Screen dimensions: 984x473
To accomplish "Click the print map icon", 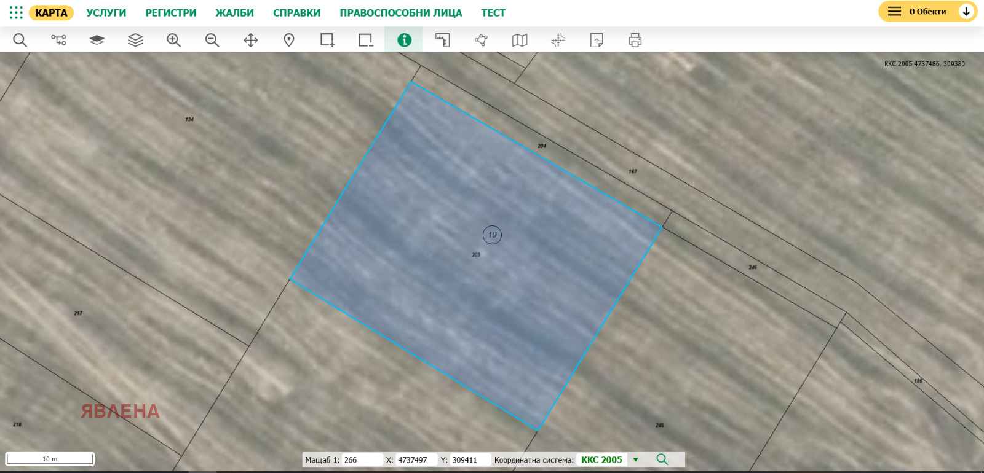I will 635,41.
